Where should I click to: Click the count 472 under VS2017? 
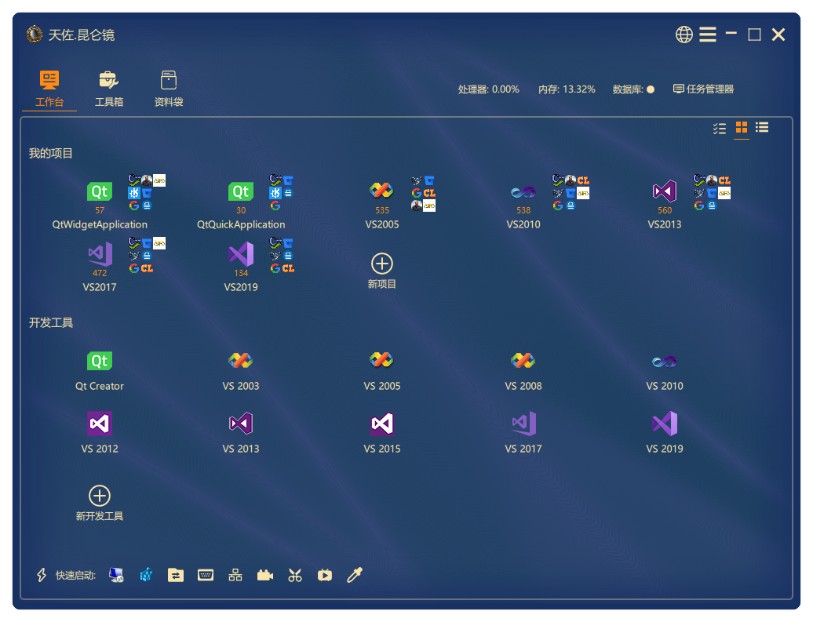click(x=100, y=273)
